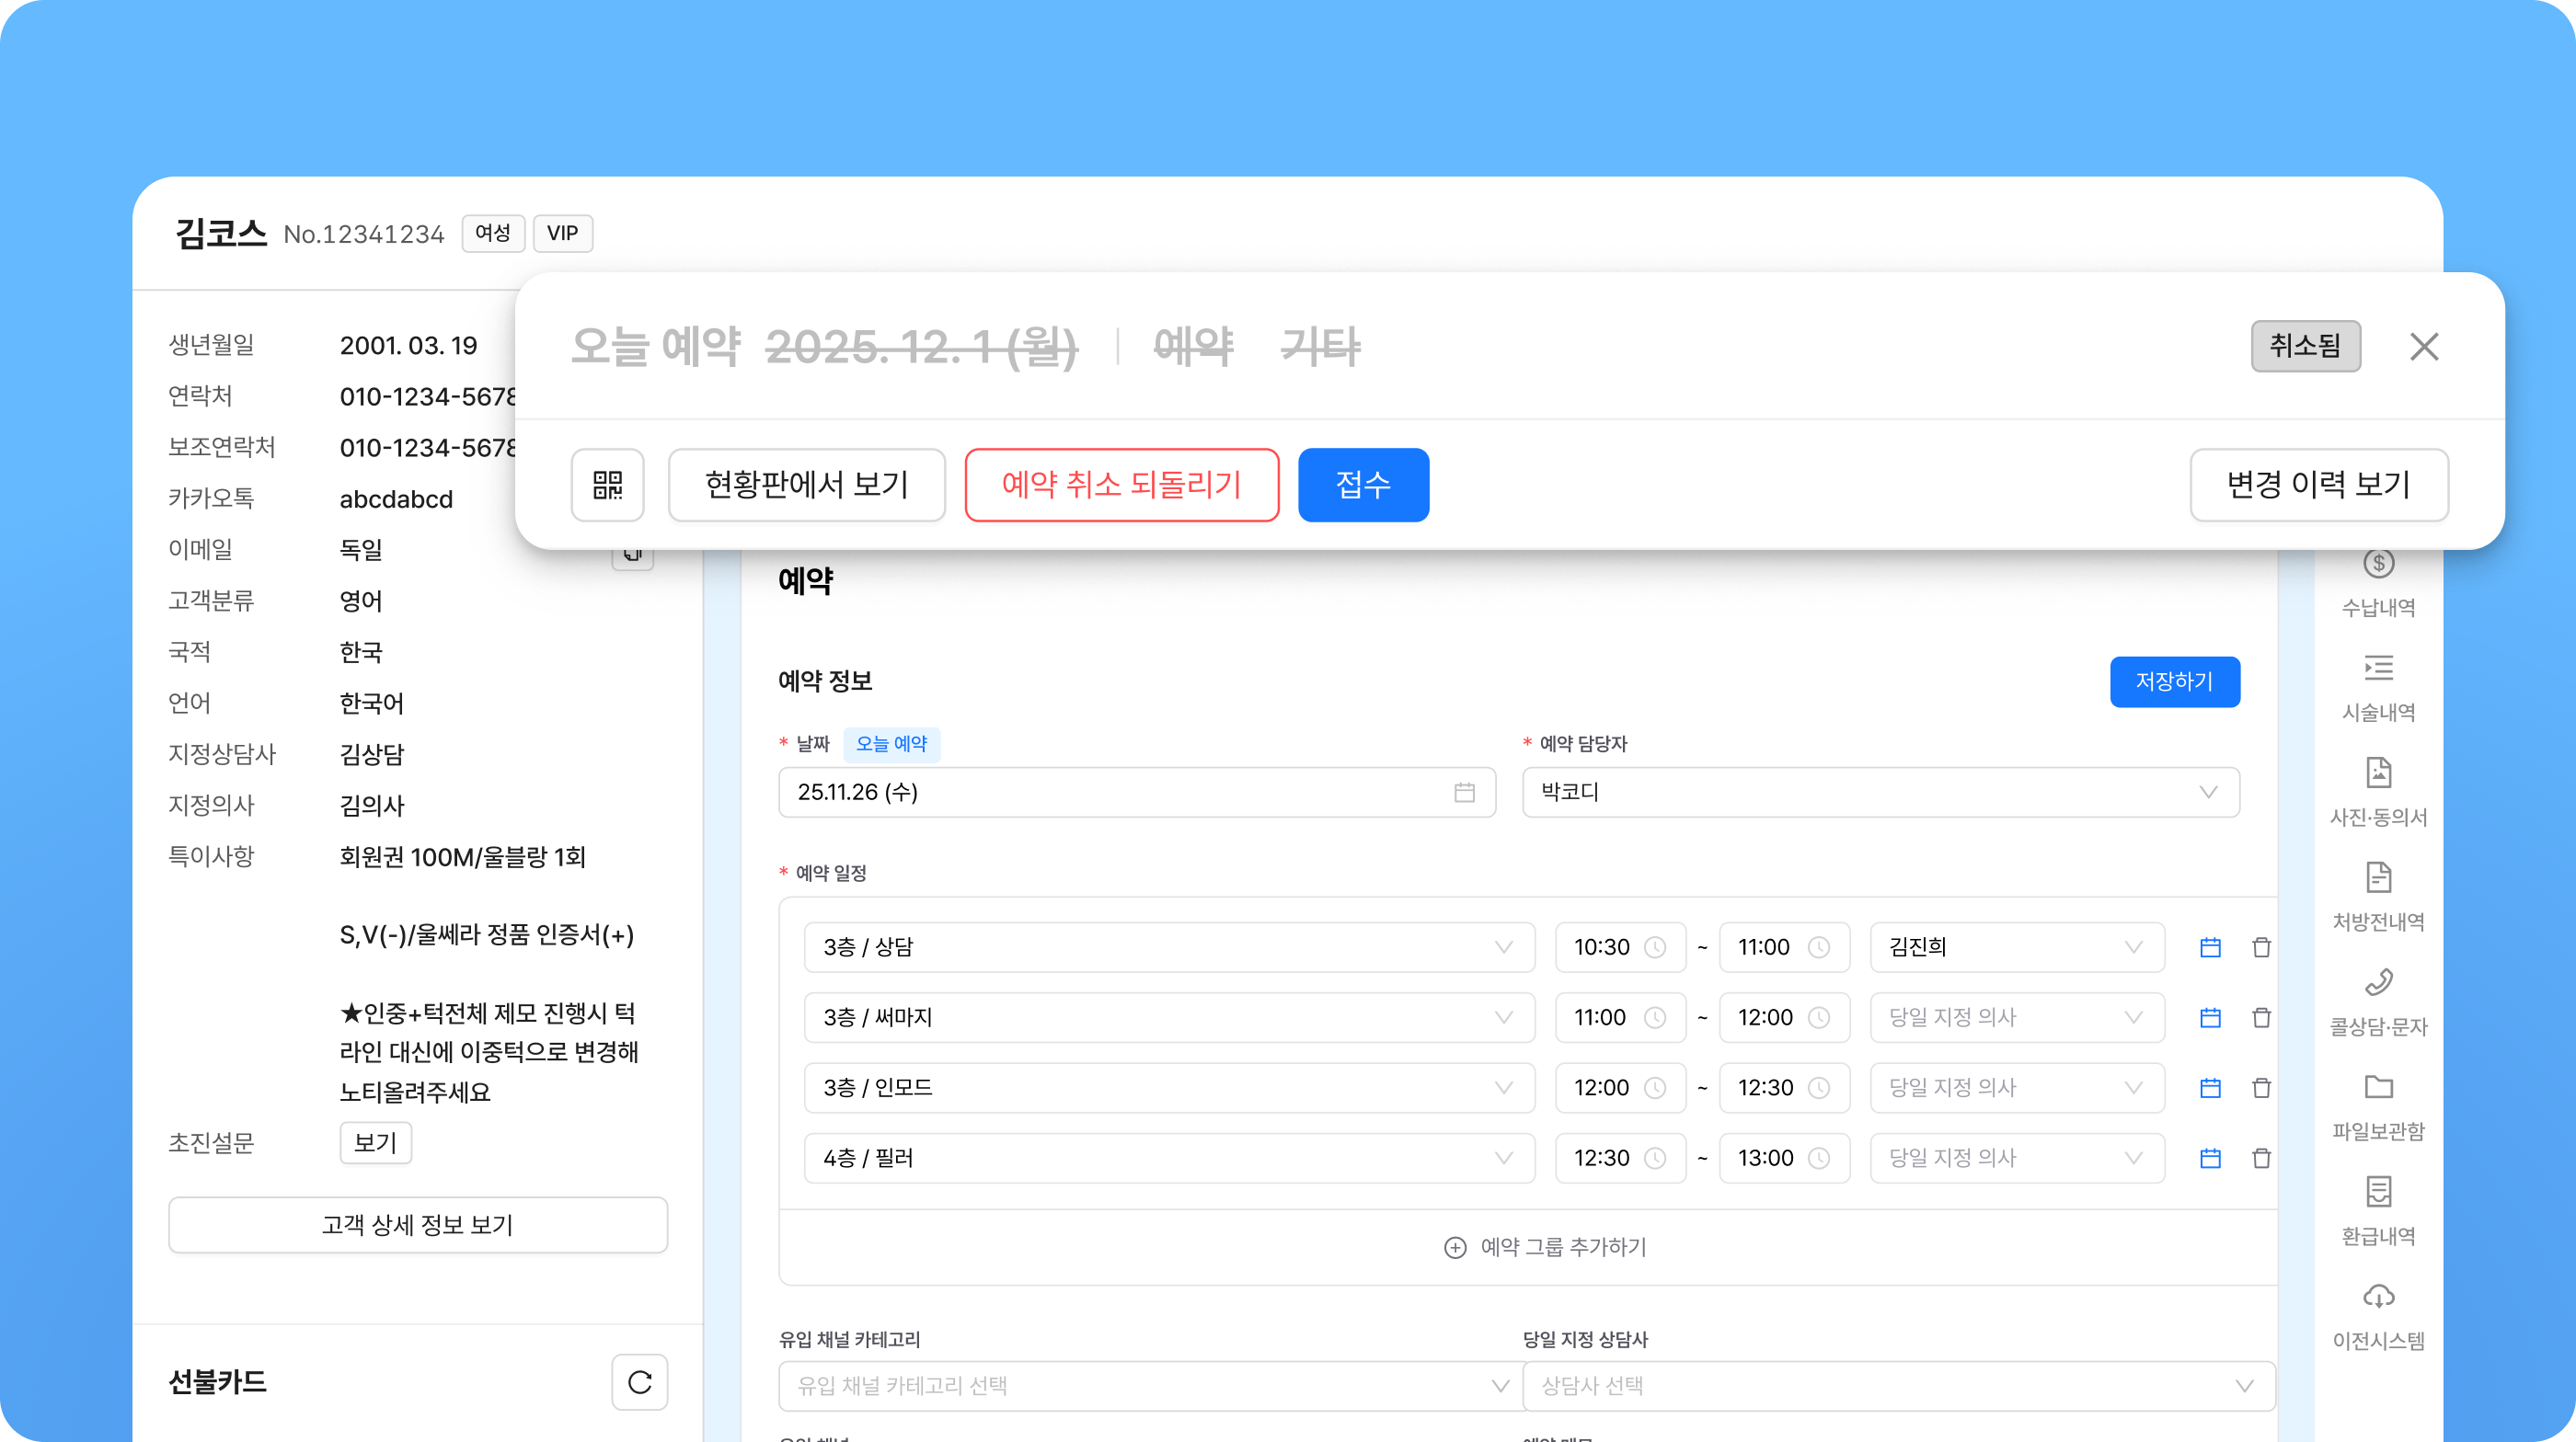Click the 10:30 start time field
Image resolution: width=2576 pixels, height=1442 pixels.
[1618, 946]
